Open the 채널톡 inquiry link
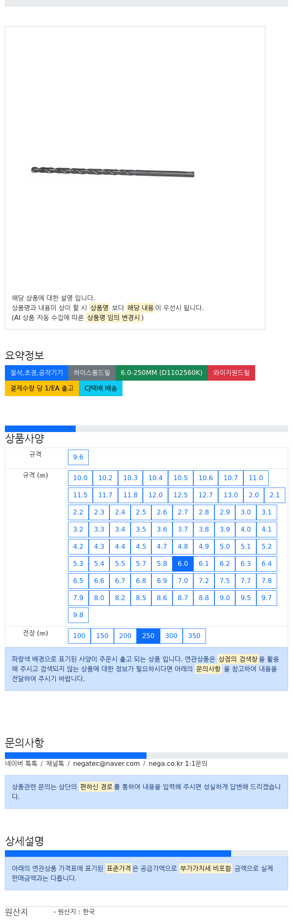 click(55, 764)
